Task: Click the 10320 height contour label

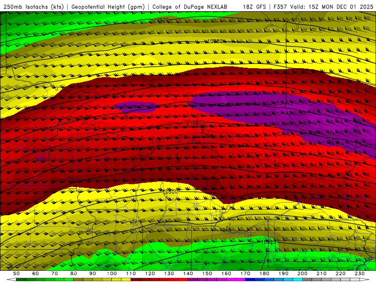Action: click(x=197, y=123)
